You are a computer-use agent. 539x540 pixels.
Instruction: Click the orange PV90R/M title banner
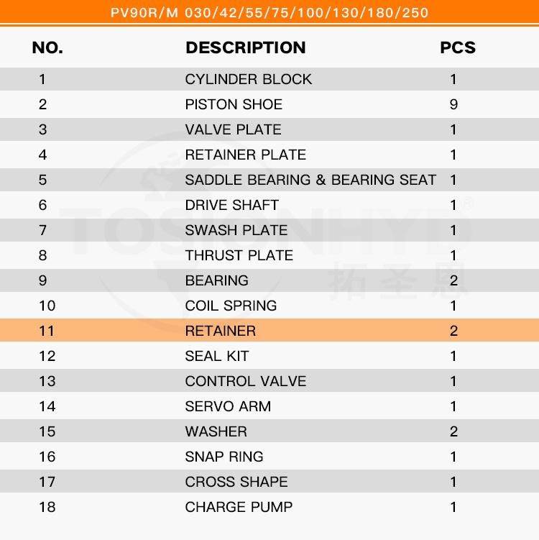coord(269,12)
